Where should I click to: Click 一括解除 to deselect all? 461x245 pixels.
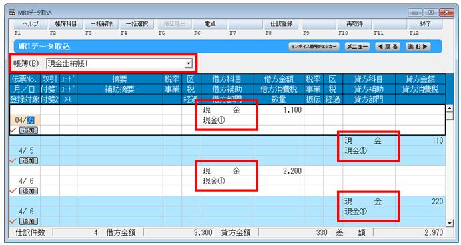click(101, 24)
